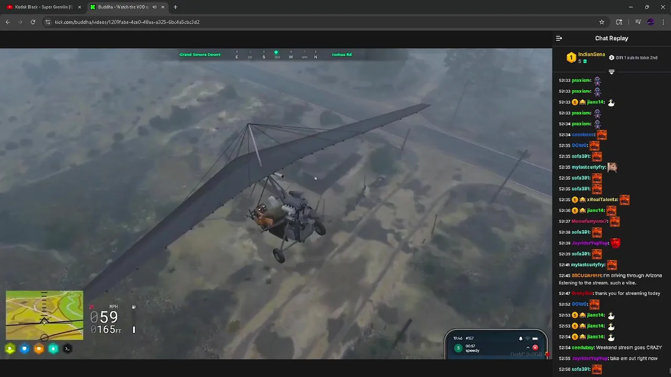The width and height of the screenshot is (671, 377).
Task: Open IndianSena's profile on the leaderboard
Action: 591,54
